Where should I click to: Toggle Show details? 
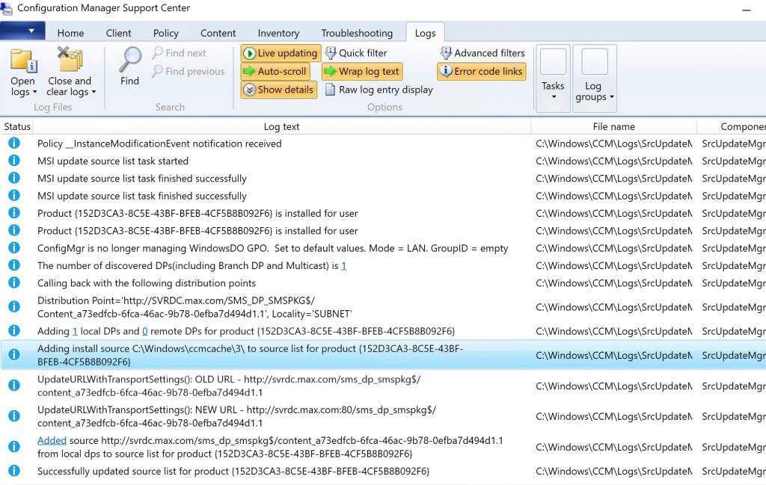click(x=278, y=90)
